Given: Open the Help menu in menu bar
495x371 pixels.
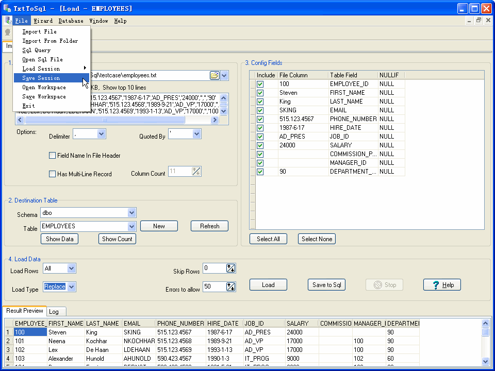Looking at the screenshot, I should click(x=120, y=21).
